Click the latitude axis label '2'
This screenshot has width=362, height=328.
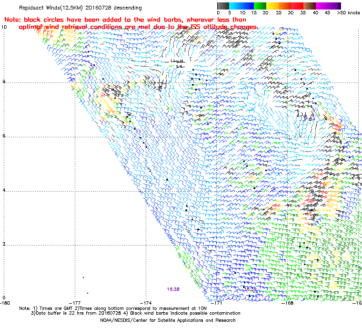click(4, 244)
